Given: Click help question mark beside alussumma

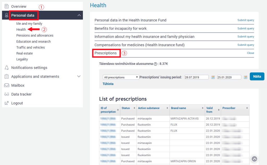Looking at the screenshot, I should click(155, 64).
